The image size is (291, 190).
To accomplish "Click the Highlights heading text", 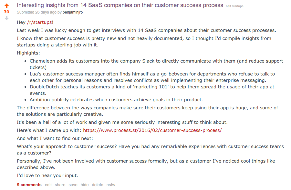I will (28, 53).
